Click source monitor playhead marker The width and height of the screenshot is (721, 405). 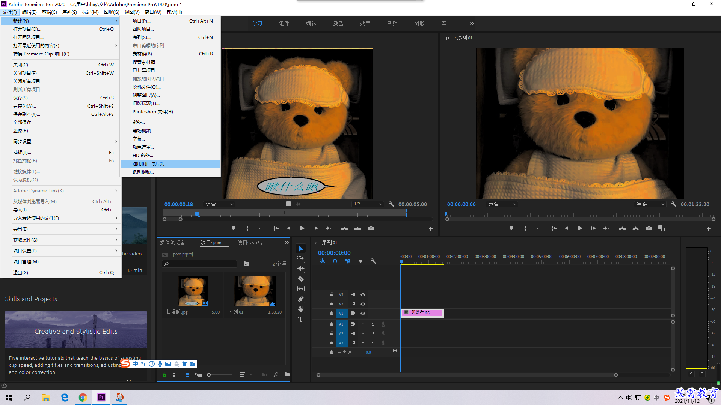pyautogui.click(x=197, y=214)
